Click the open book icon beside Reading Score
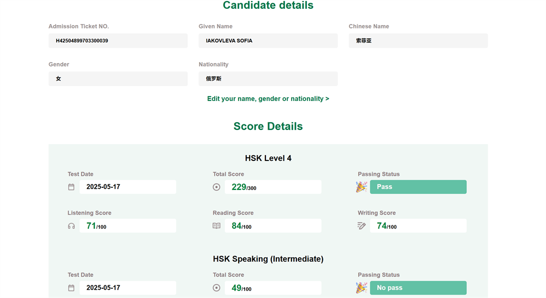 (x=216, y=226)
